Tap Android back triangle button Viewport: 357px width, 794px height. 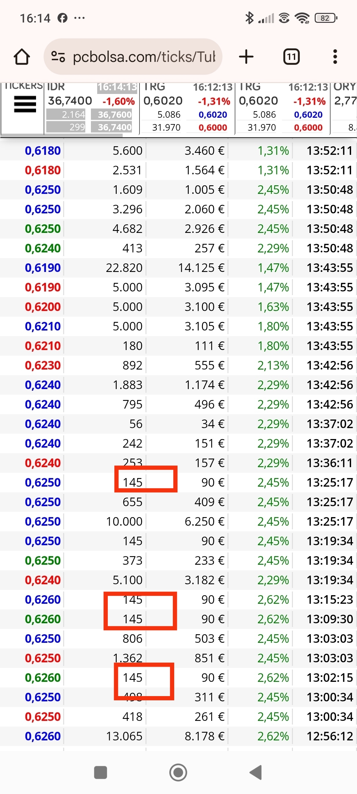(256, 772)
